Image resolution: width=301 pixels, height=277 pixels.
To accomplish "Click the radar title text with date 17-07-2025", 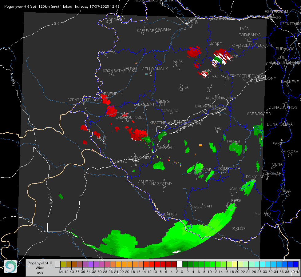I will coord(62,6).
